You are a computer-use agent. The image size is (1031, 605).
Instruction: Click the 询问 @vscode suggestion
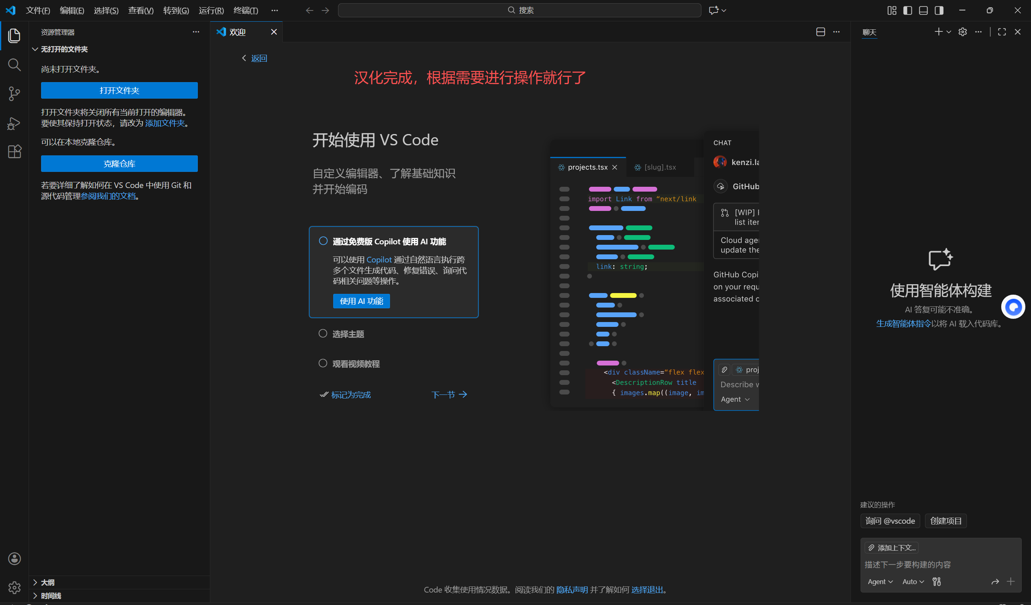click(890, 521)
